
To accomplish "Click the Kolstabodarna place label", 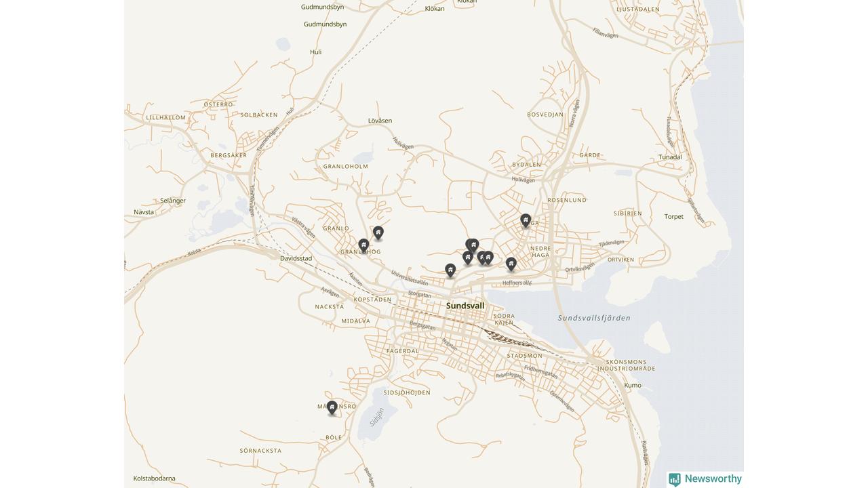I will pyautogui.click(x=155, y=479).
